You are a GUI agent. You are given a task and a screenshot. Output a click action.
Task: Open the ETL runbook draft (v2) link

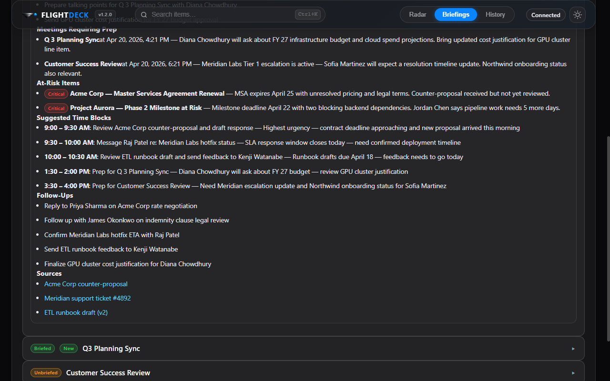coord(76,312)
